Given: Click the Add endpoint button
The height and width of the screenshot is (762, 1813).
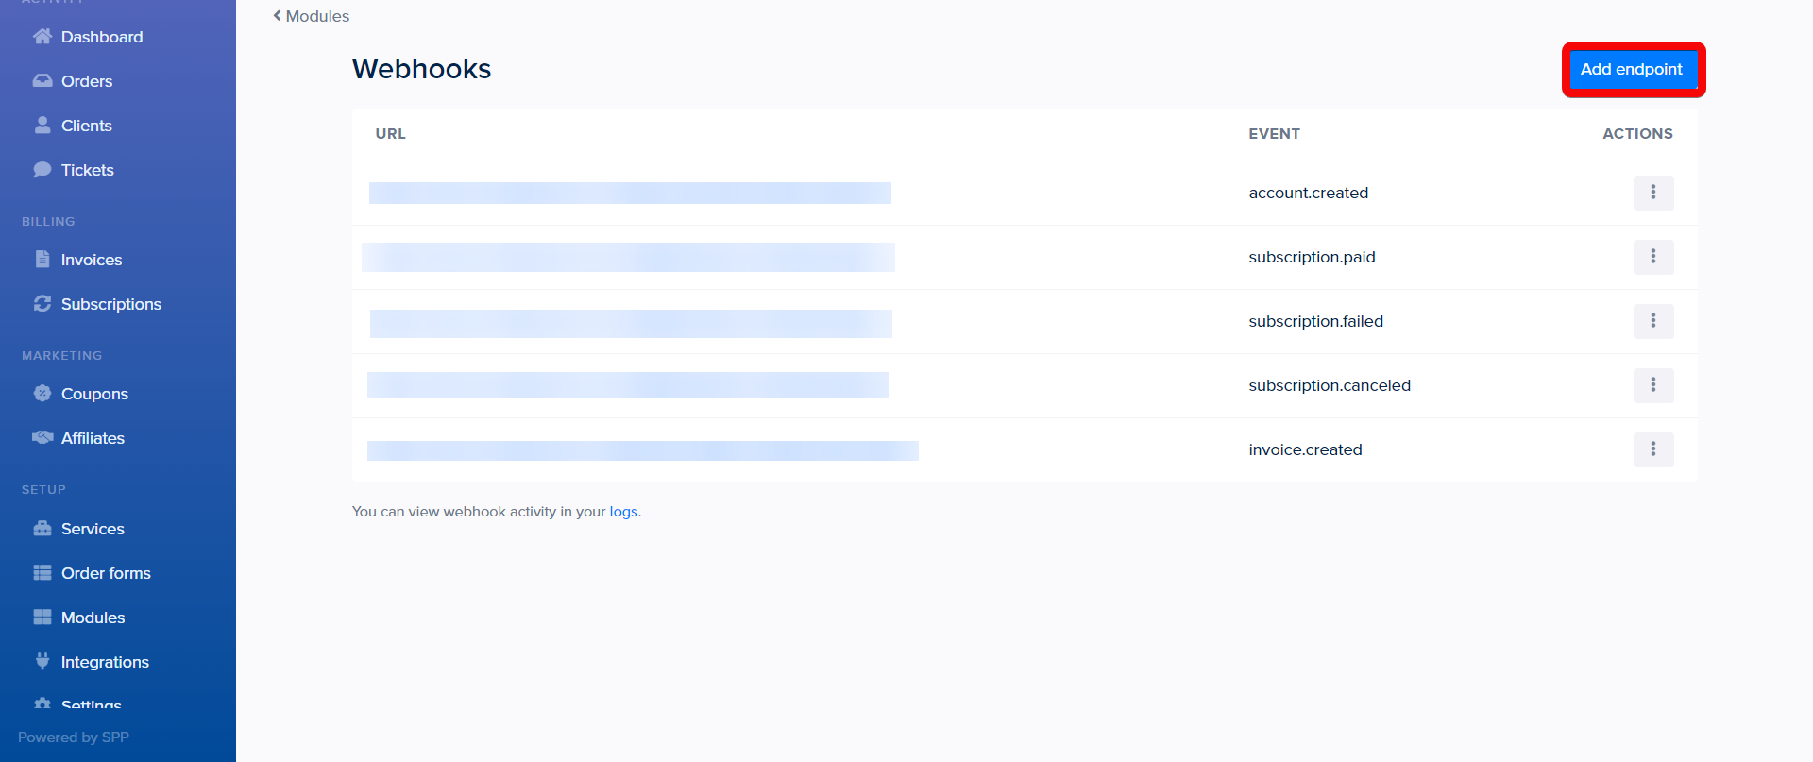Looking at the screenshot, I should (x=1632, y=69).
